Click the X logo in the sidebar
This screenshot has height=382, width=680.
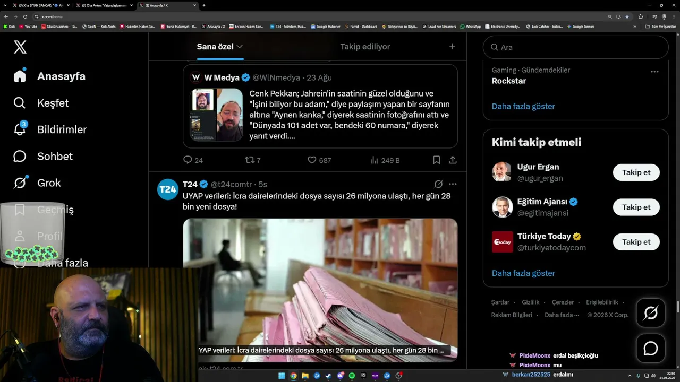point(20,47)
